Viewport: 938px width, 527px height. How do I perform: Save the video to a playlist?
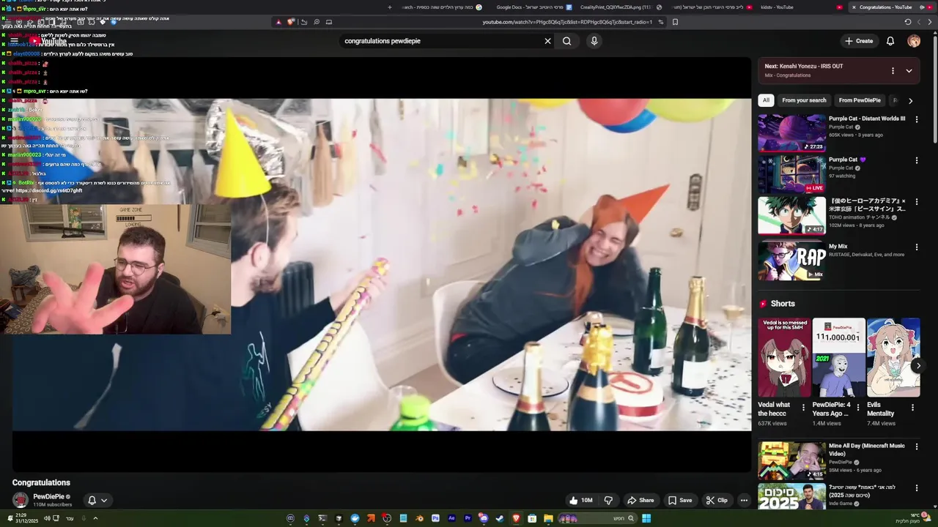pyautogui.click(x=679, y=501)
